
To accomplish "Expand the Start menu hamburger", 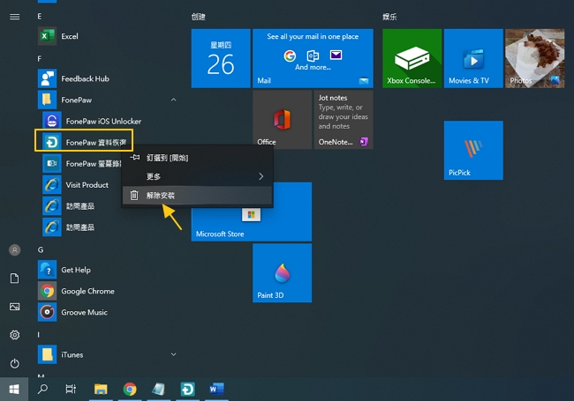I will coord(15,17).
